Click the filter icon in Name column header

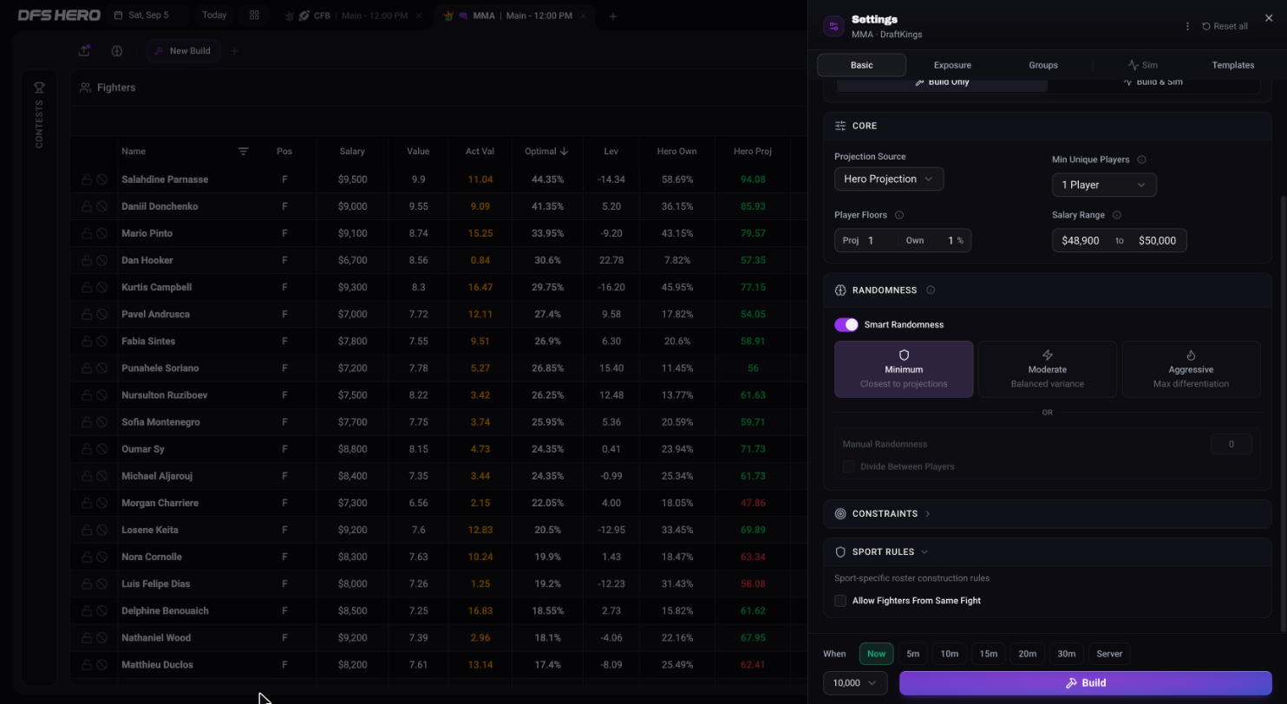point(244,152)
